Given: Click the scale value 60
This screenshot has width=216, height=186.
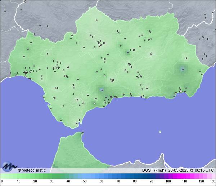Looking at the screenshot, I should point(101,181).
